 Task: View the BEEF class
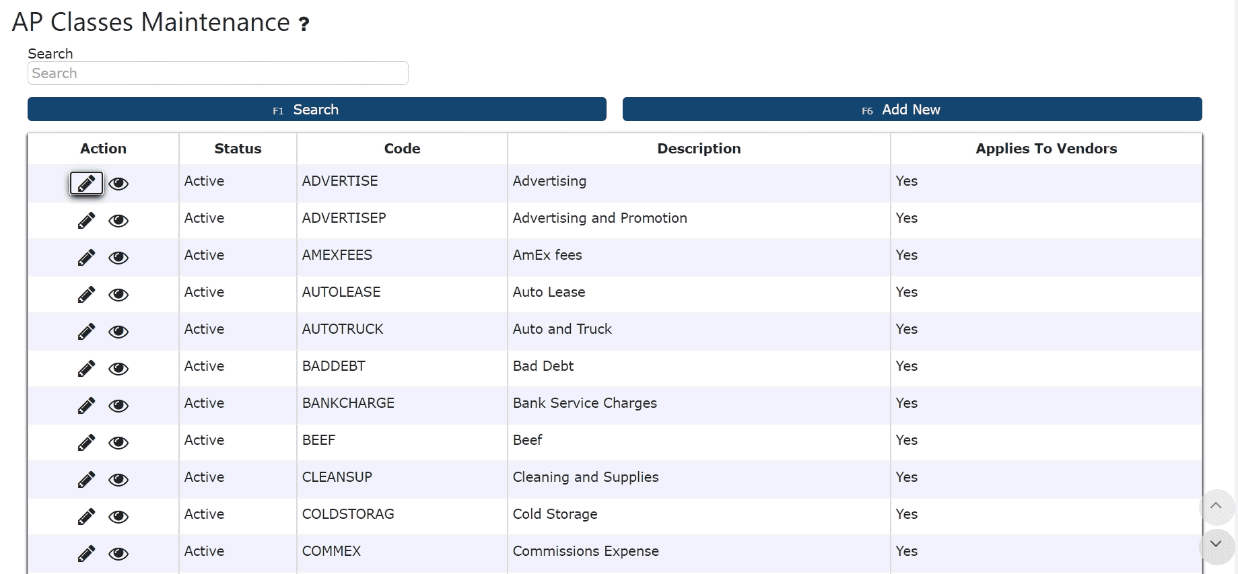click(x=118, y=443)
